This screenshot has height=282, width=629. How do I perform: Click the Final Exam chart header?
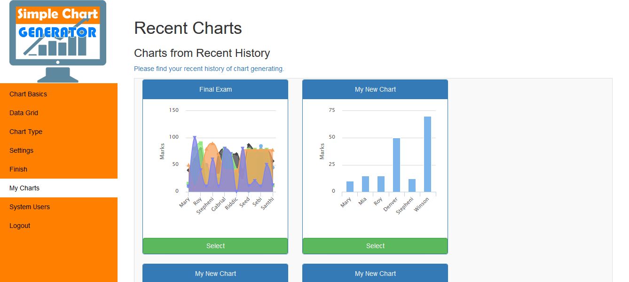click(215, 89)
